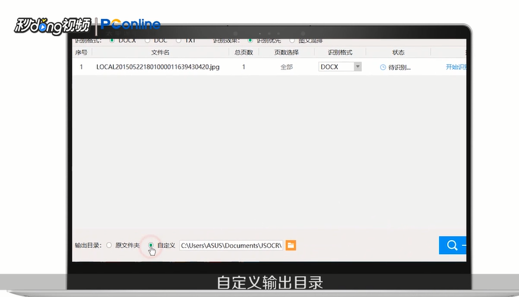The width and height of the screenshot is (519, 297).
Task: Click the 总页数 column header
Action: [244, 52]
